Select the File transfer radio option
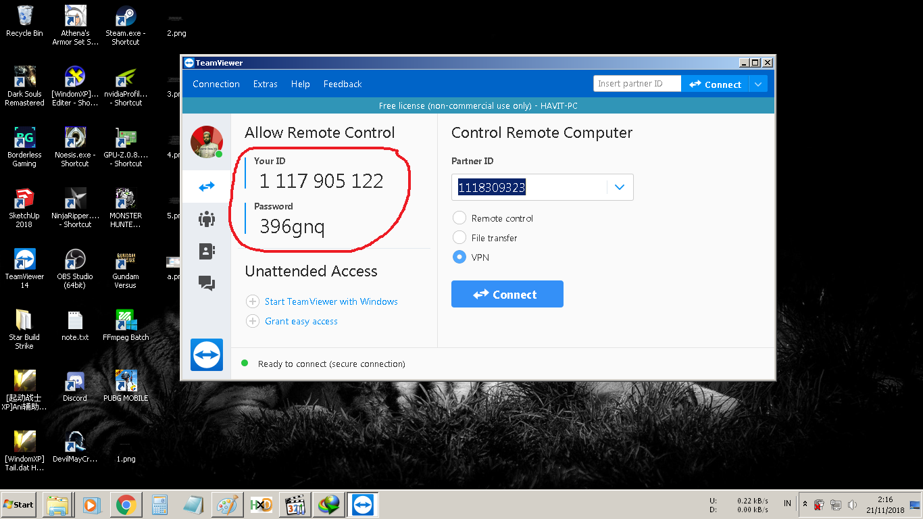The width and height of the screenshot is (923, 519). tap(459, 238)
